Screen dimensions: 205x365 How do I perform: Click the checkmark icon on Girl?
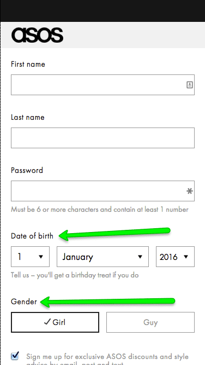pyautogui.click(x=47, y=322)
